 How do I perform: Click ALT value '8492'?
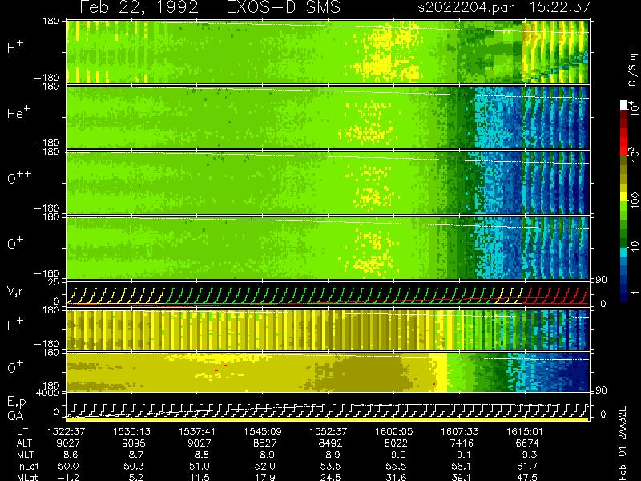pos(330,443)
